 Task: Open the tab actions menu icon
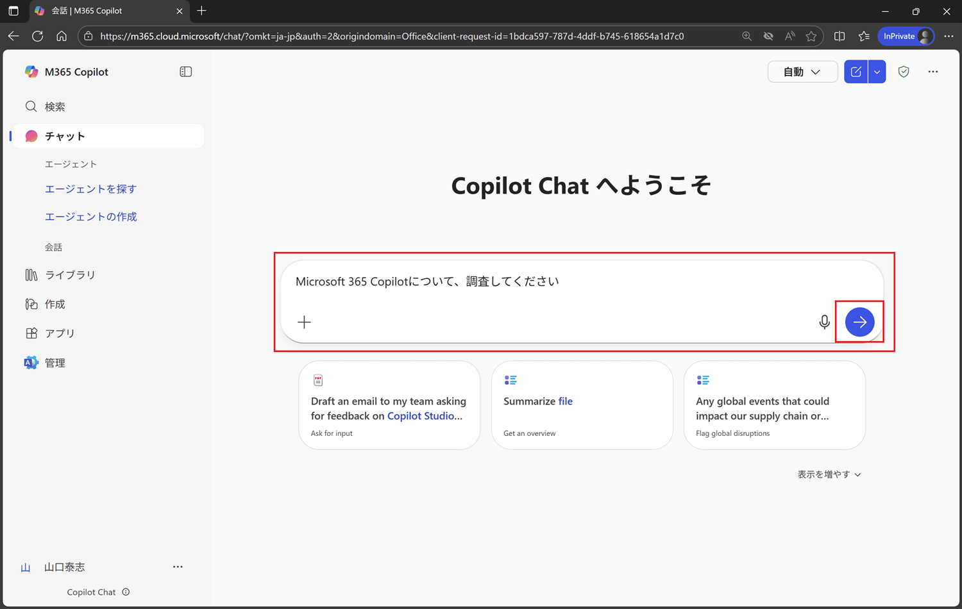tap(13, 11)
